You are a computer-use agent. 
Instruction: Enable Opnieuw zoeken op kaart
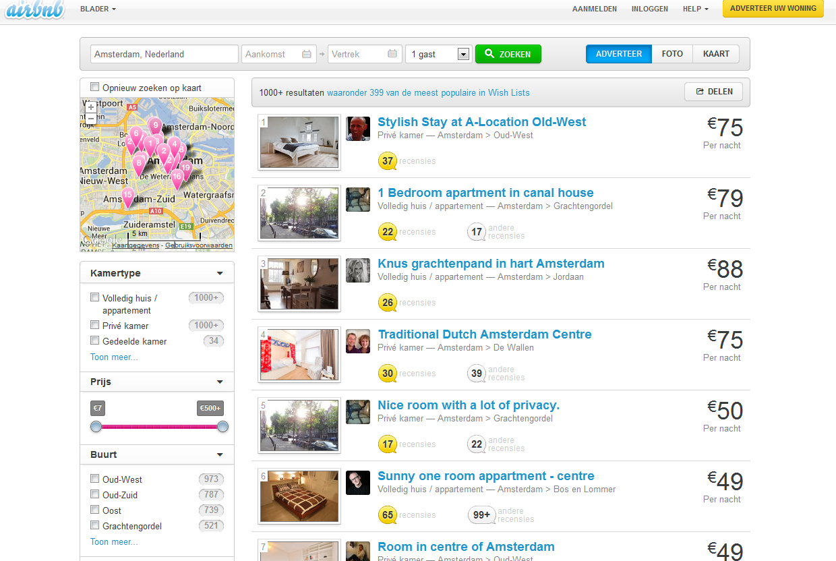pos(95,87)
